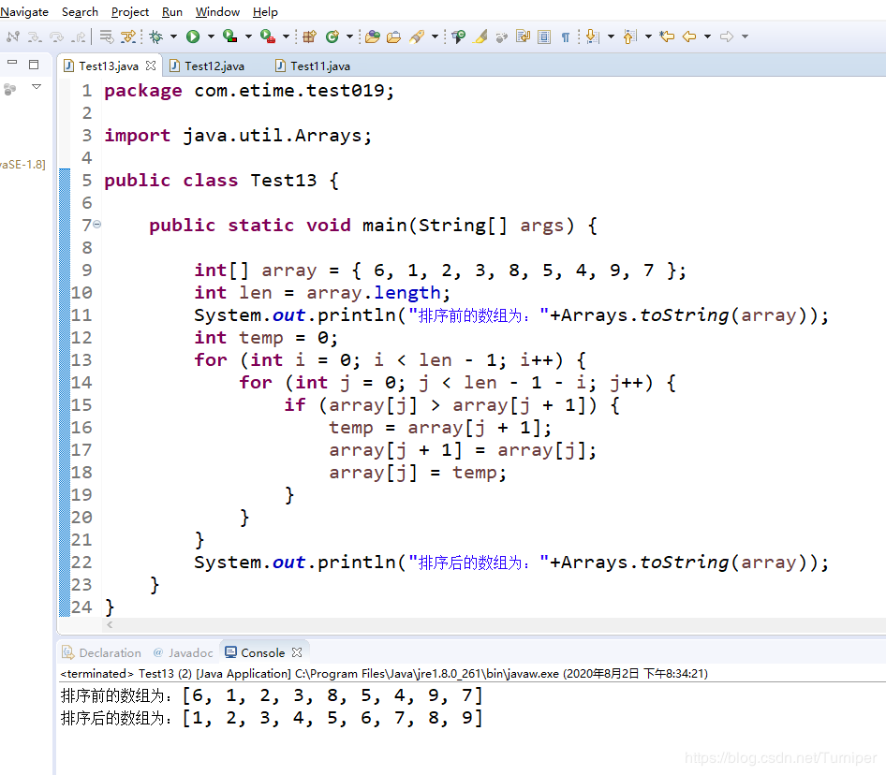Collapse the main method fold marker
The width and height of the screenshot is (886, 775).
point(96,225)
